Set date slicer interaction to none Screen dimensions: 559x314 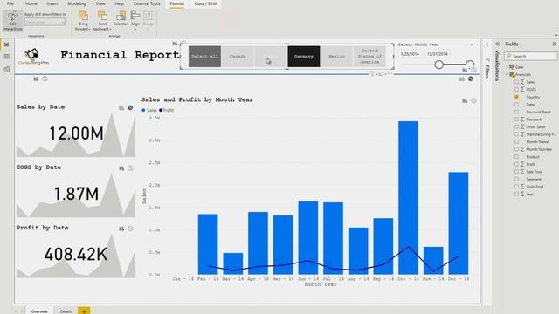tap(473, 70)
